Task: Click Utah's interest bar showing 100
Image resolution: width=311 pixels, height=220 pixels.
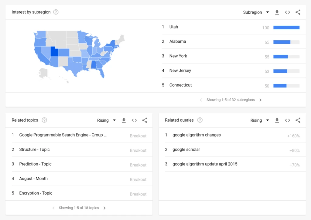Action: 286,28
